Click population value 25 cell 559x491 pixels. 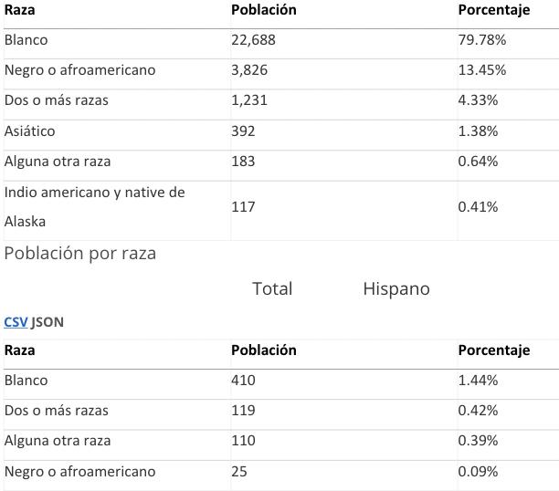pos(239,472)
